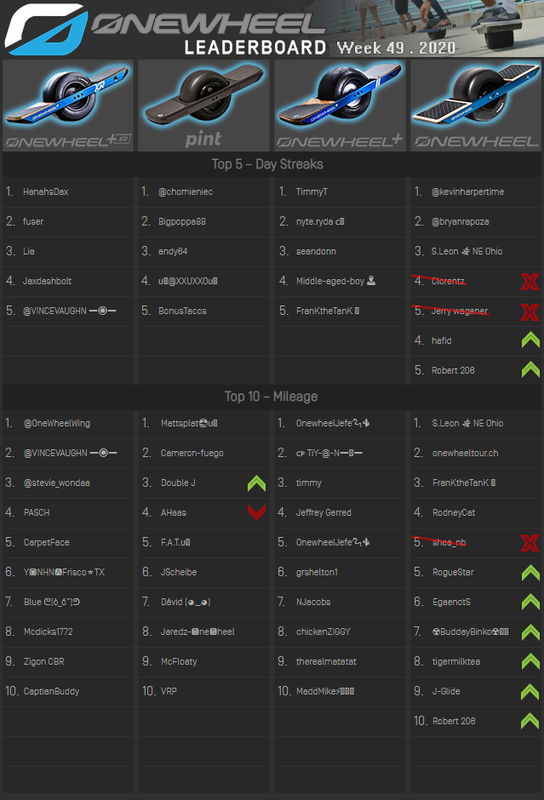The height and width of the screenshot is (800, 544).
Task: Click the red down arrow beside AHaas
Action: pos(257,513)
